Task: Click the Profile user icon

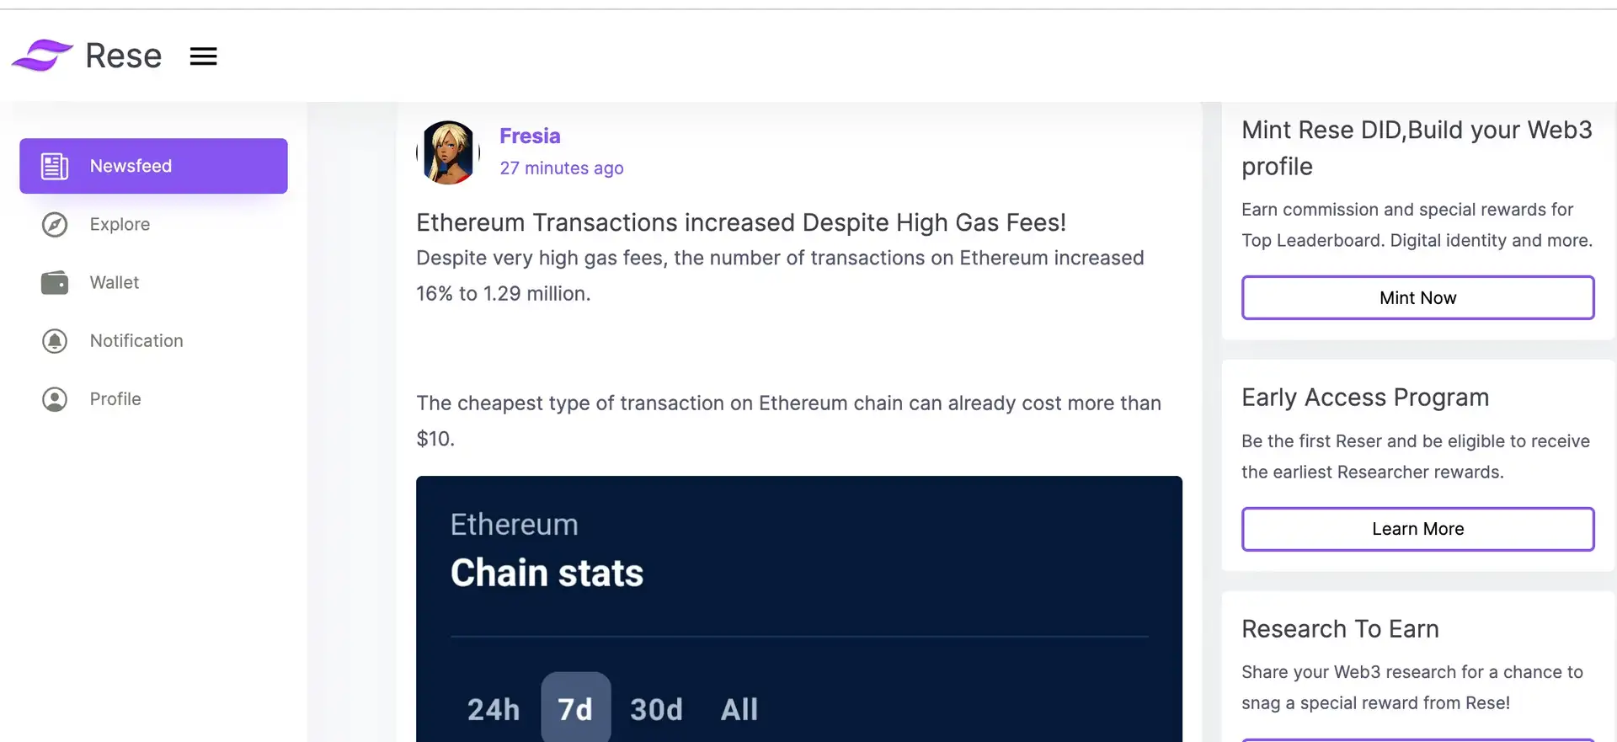Action: click(55, 399)
